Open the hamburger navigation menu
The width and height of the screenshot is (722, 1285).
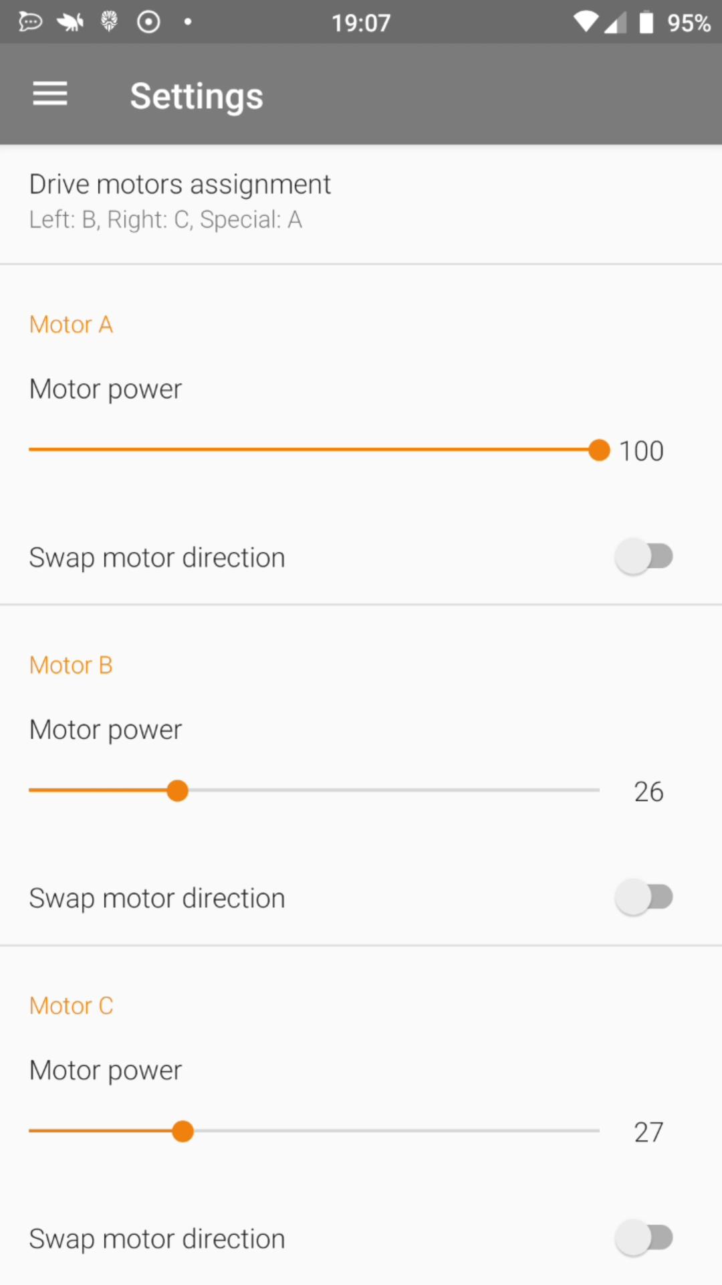pos(50,94)
